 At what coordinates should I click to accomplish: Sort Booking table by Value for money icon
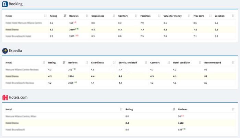pos(189,16)
